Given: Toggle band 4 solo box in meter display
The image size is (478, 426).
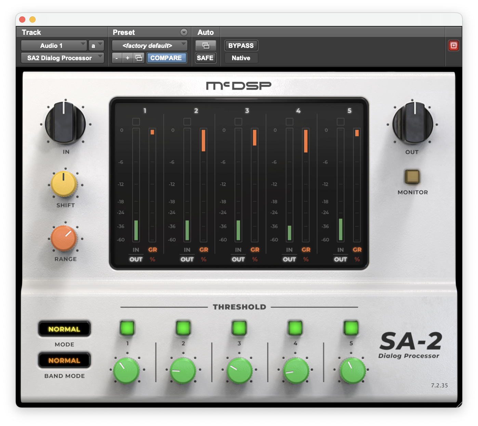Looking at the screenshot, I should (x=289, y=122).
